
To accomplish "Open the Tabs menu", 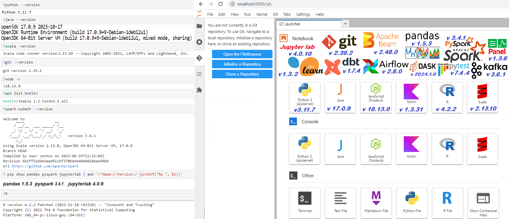I will [x=287, y=14].
